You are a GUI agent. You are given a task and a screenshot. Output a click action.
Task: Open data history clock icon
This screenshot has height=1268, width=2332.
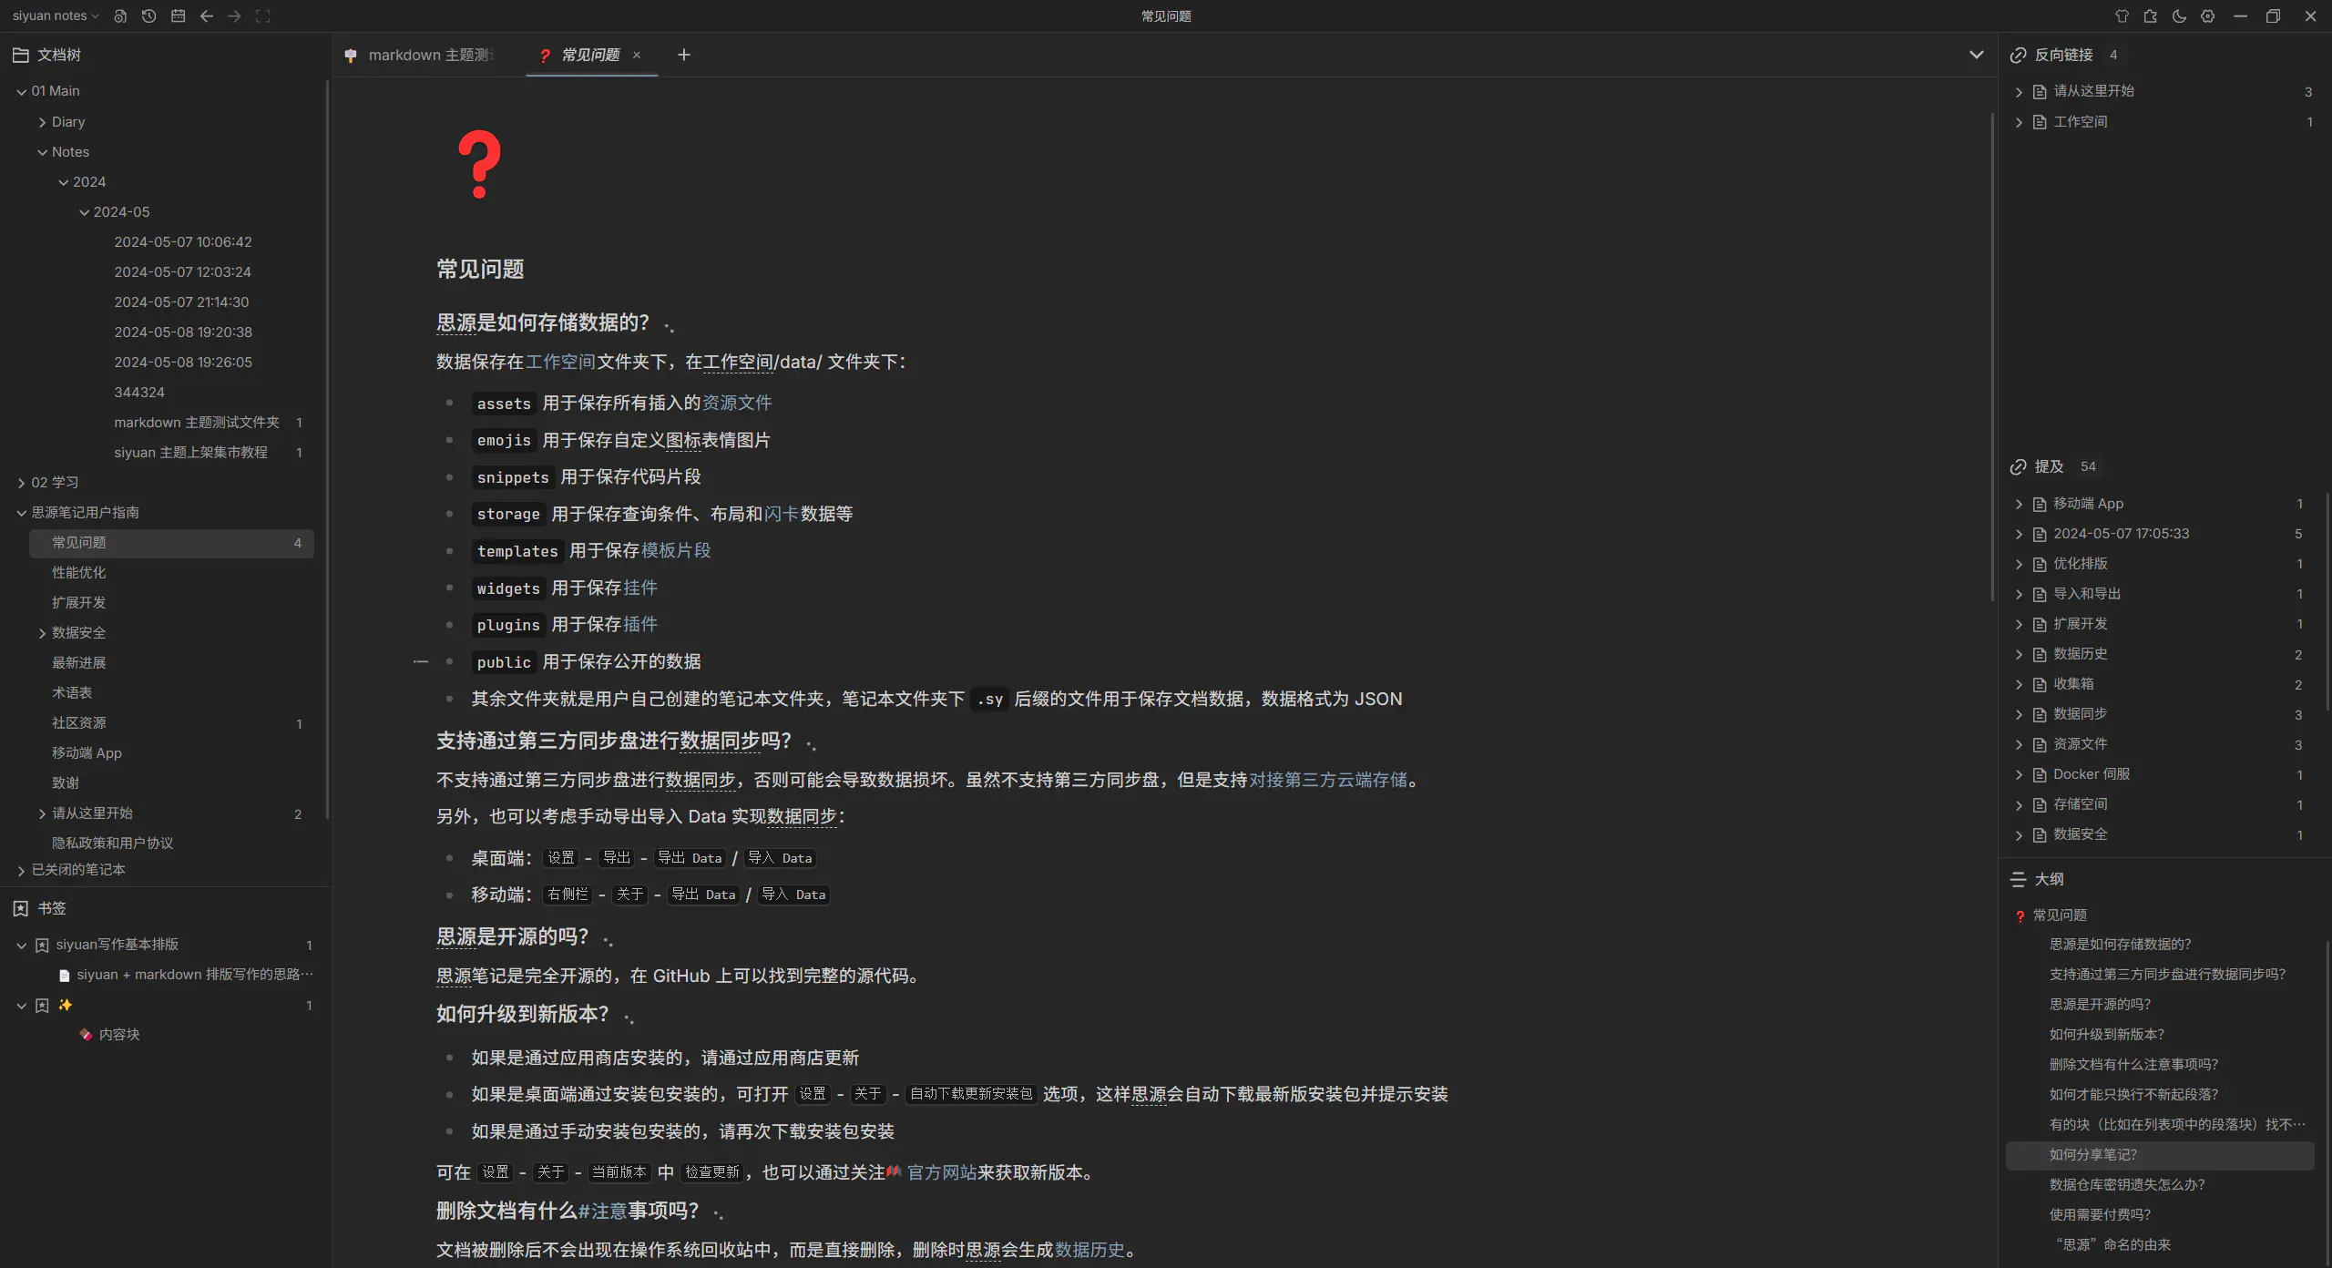coord(149,16)
